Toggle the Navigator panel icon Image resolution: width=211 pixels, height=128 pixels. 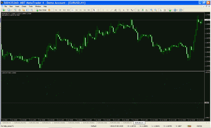[x=24, y=10]
